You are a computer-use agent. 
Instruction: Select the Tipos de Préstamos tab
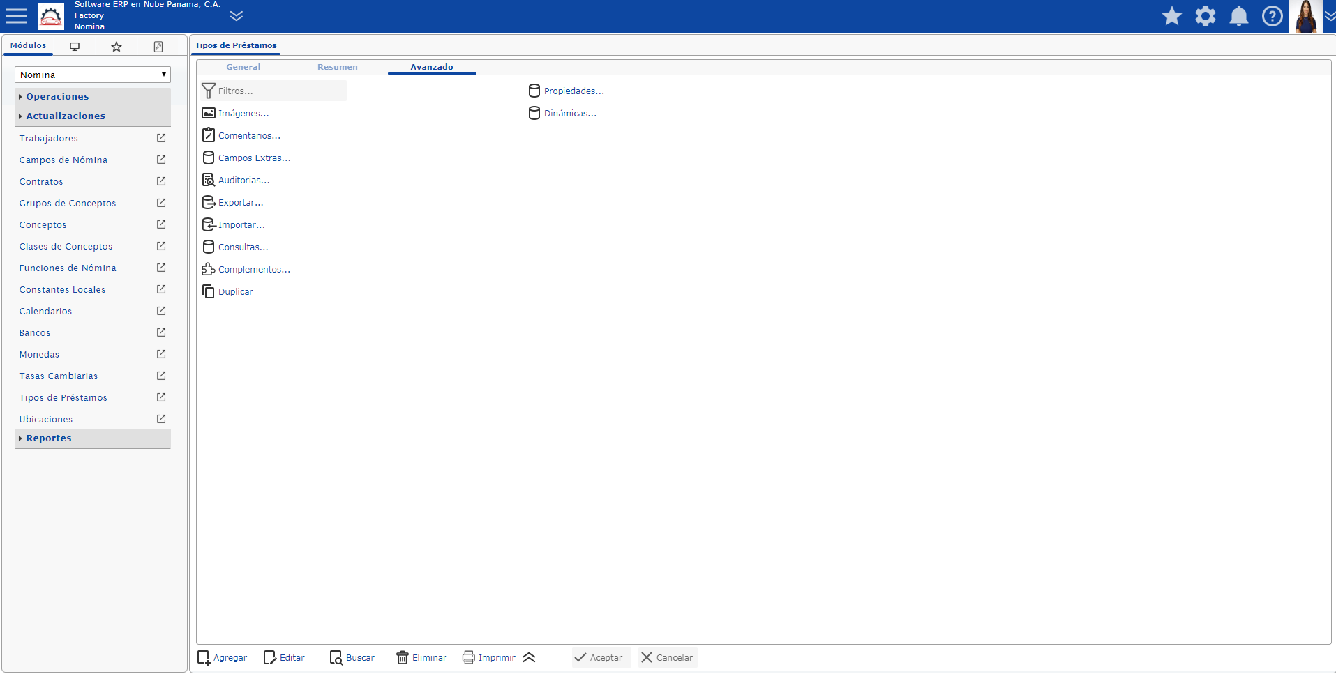pos(236,46)
